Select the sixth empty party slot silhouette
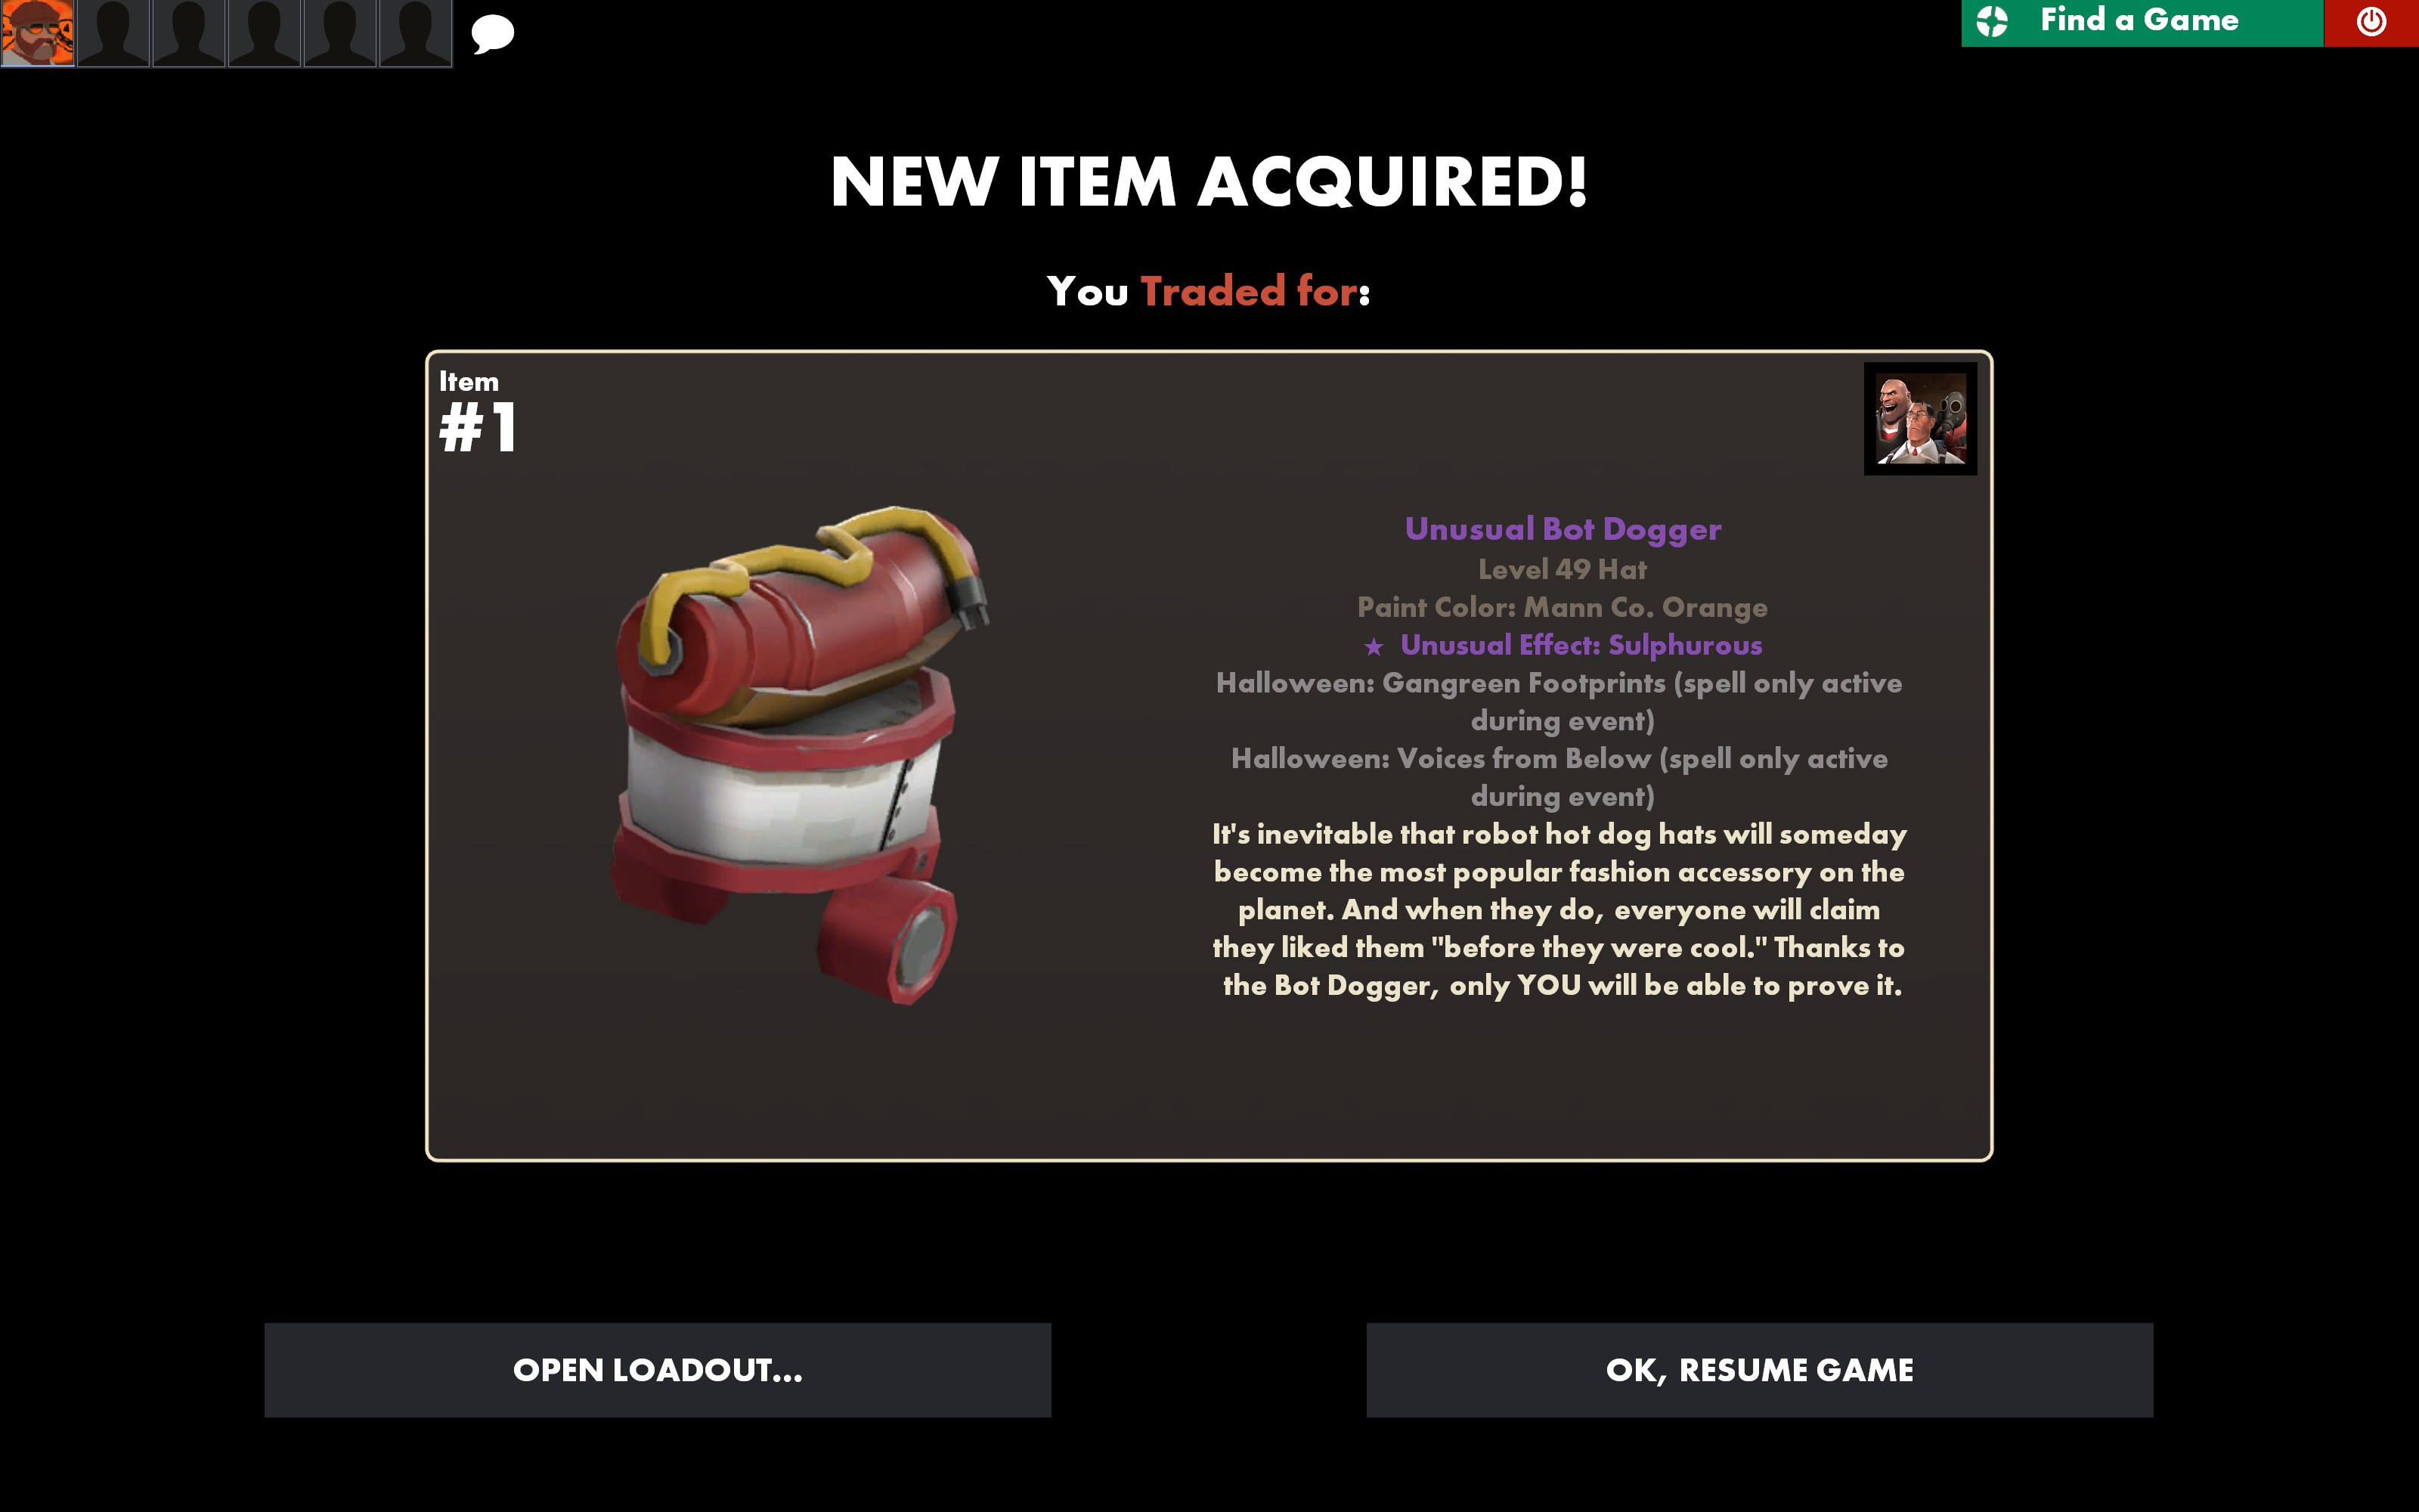Screen dimensions: 2419x1512 point(416,33)
